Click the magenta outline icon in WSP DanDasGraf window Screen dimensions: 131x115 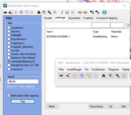[96, 76]
